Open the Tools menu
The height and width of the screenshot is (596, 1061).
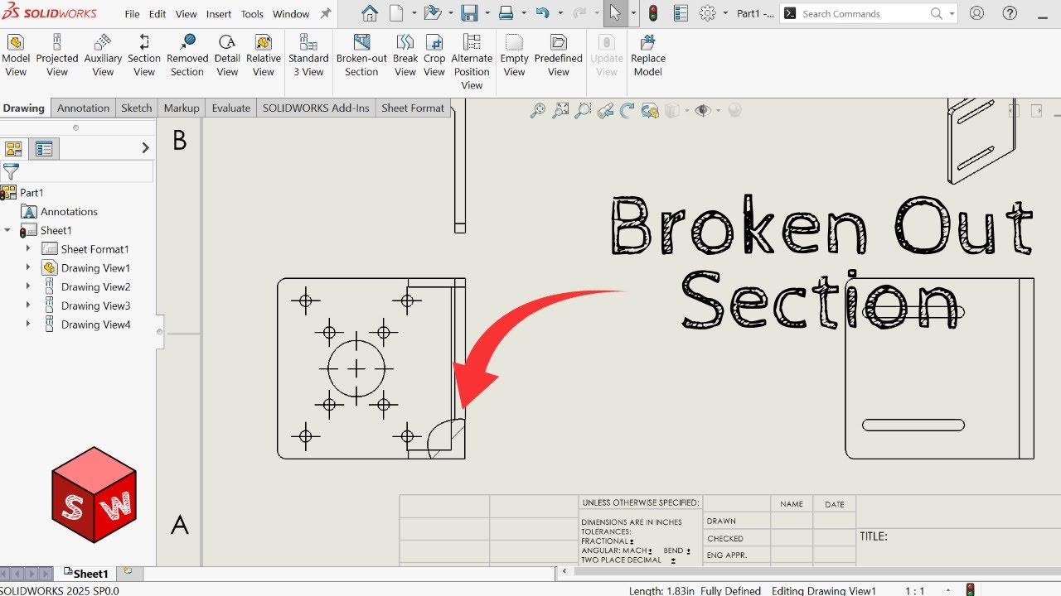click(252, 14)
